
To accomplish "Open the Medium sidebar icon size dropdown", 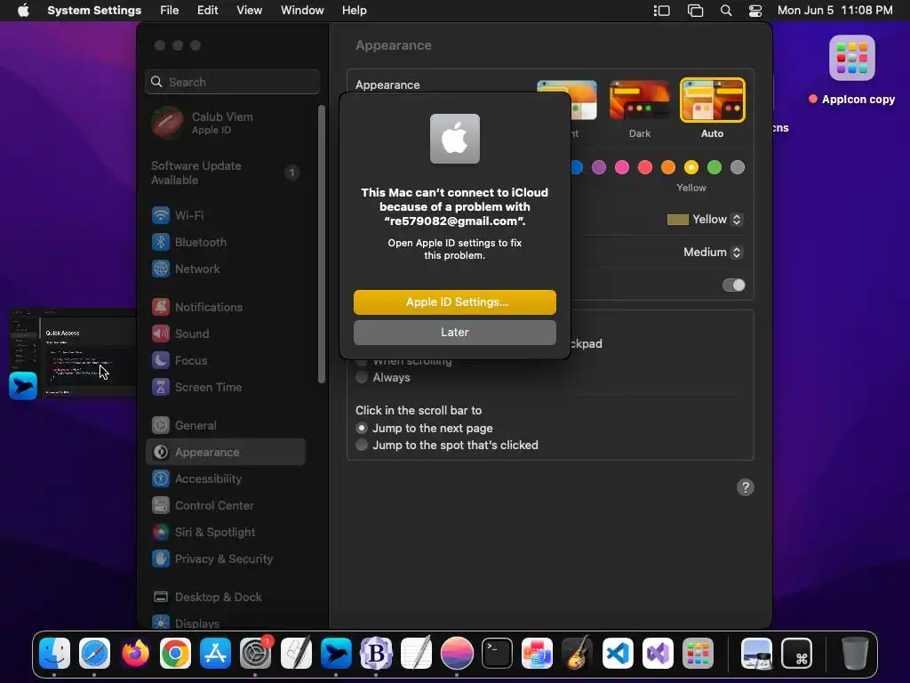I will [x=713, y=252].
